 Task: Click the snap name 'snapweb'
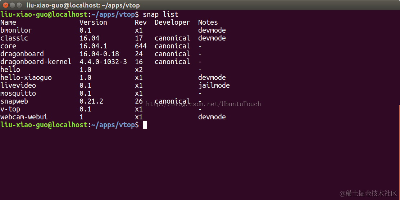(14, 101)
